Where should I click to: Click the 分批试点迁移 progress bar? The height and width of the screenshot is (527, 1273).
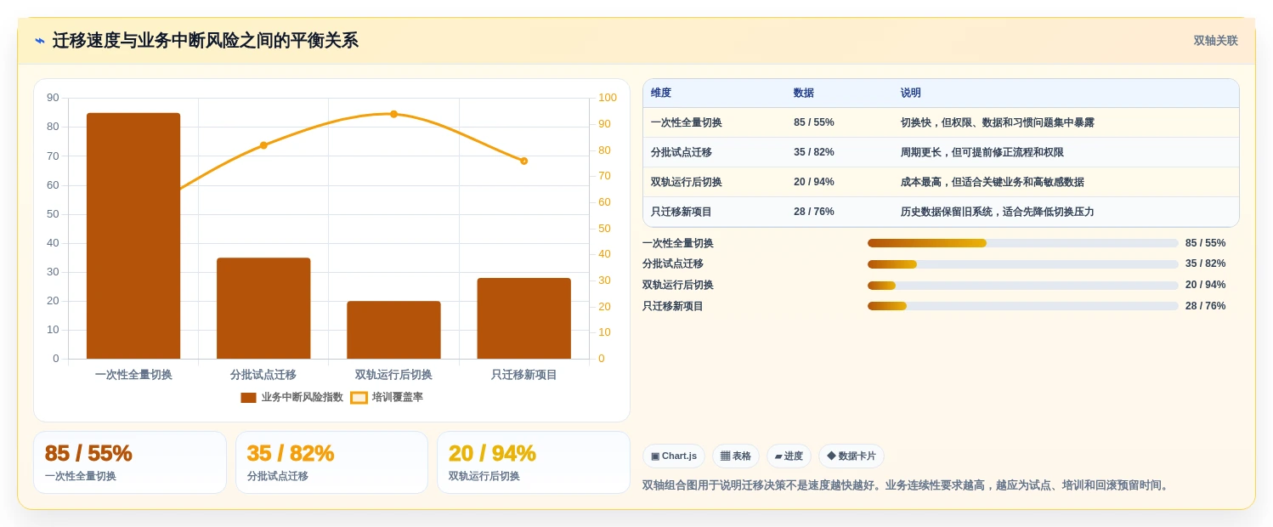(x=1023, y=264)
